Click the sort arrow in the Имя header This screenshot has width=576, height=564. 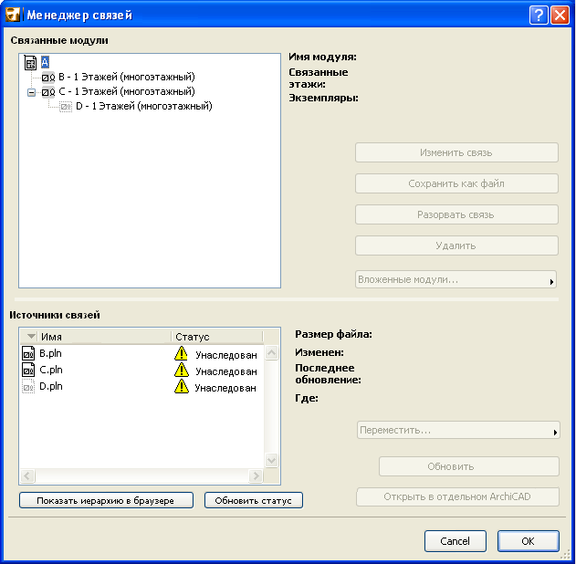(x=32, y=336)
